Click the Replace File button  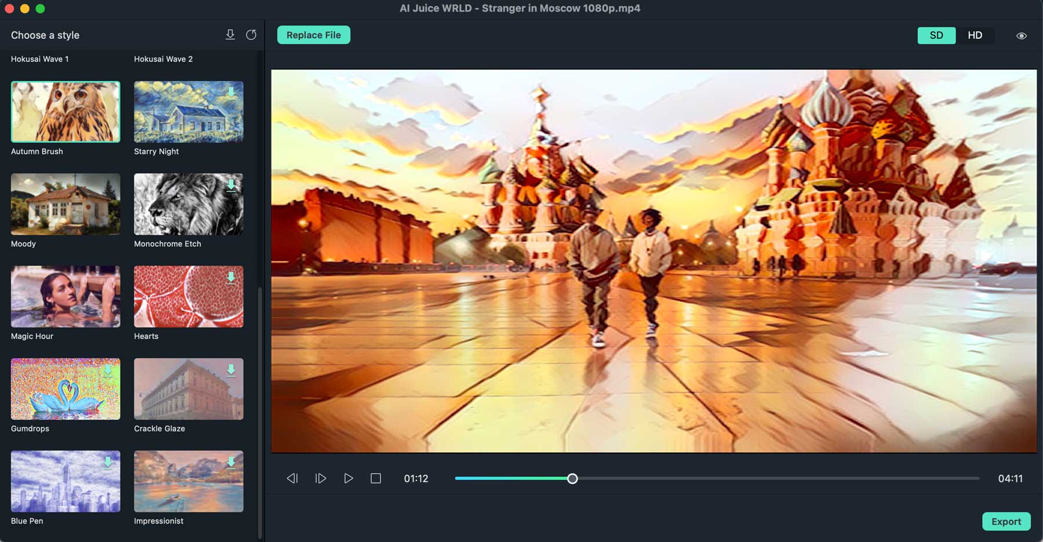[313, 35]
